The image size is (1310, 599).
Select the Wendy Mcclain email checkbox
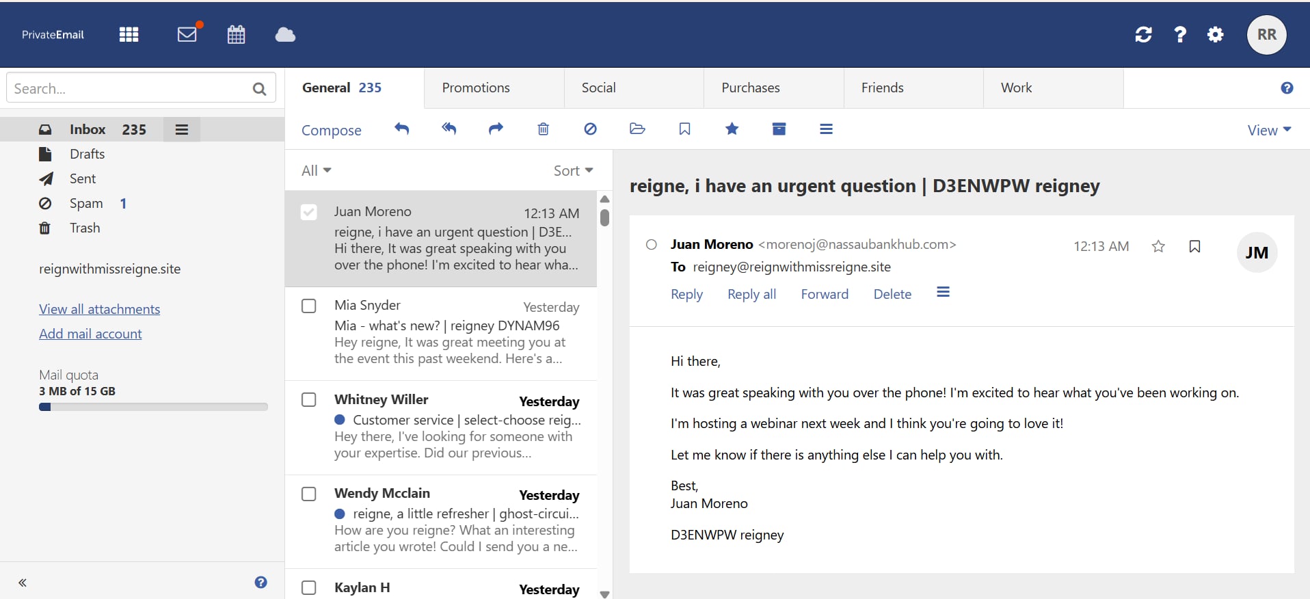(x=309, y=494)
